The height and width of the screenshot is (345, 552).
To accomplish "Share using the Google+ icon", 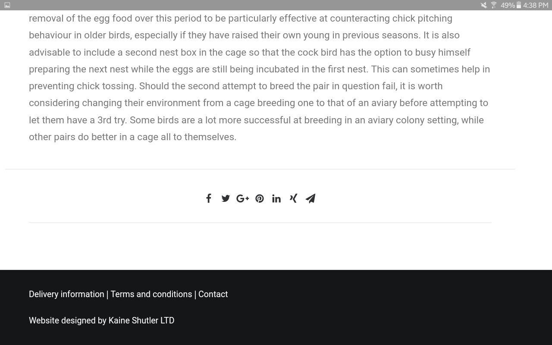I will tap(243, 198).
